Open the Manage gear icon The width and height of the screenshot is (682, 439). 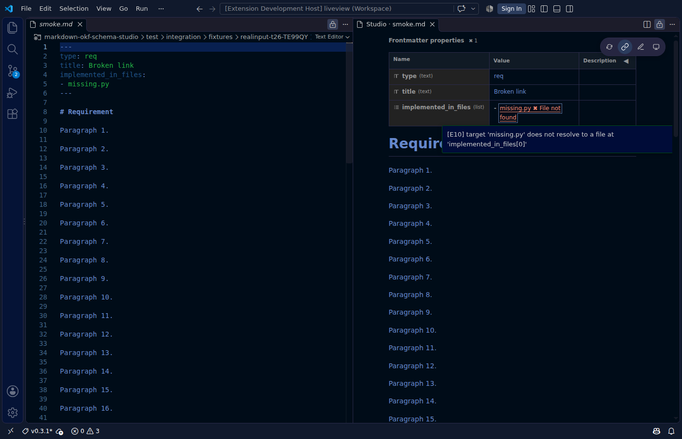tap(13, 413)
